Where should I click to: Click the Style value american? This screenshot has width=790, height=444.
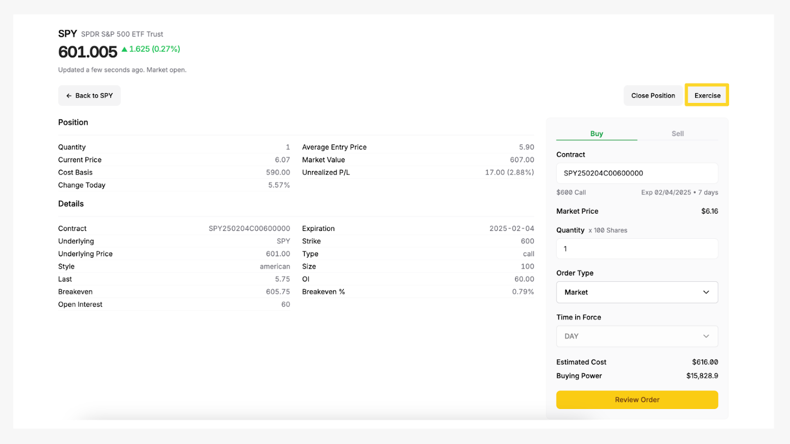[275, 266]
